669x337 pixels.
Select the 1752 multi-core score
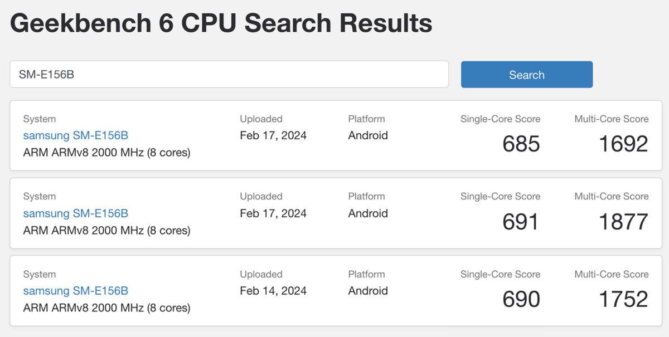pos(623,299)
